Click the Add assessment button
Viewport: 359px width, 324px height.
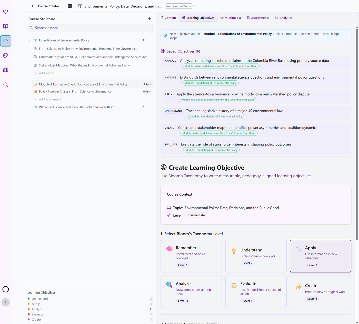point(48,99)
